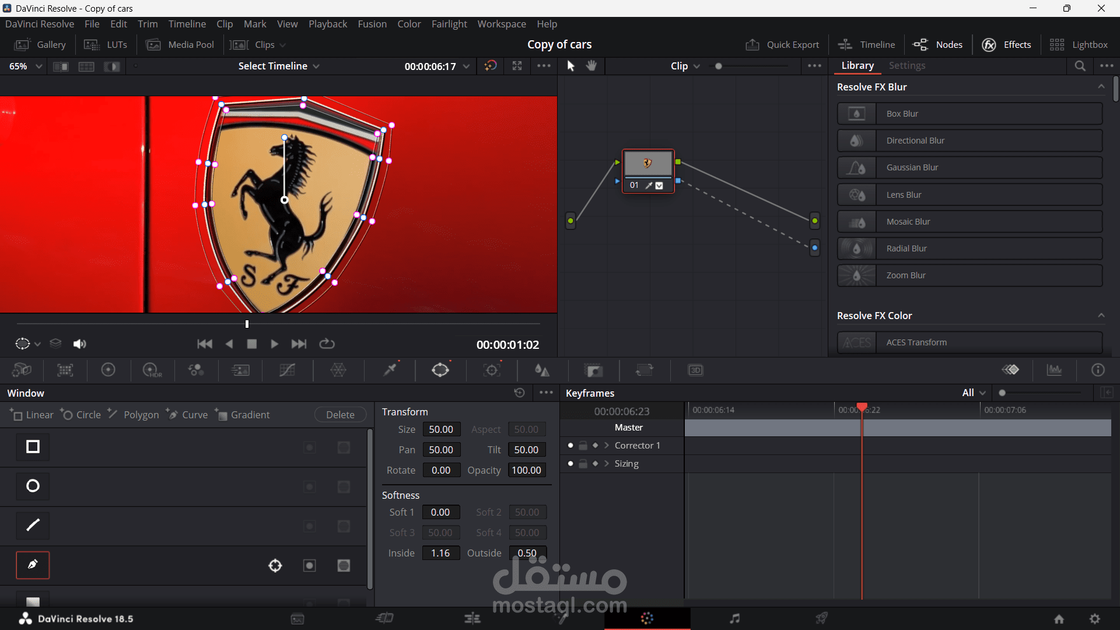The image size is (1120, 630).
Task: Expand the Corrector 1 keyframe track
Action: tap(607, 446)
